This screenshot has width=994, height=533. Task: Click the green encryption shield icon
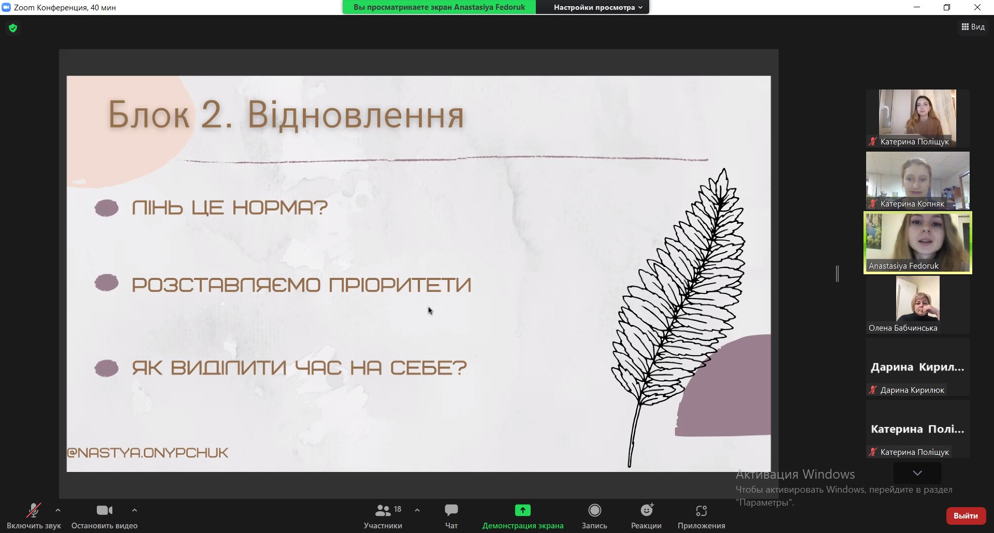[13, 28]
